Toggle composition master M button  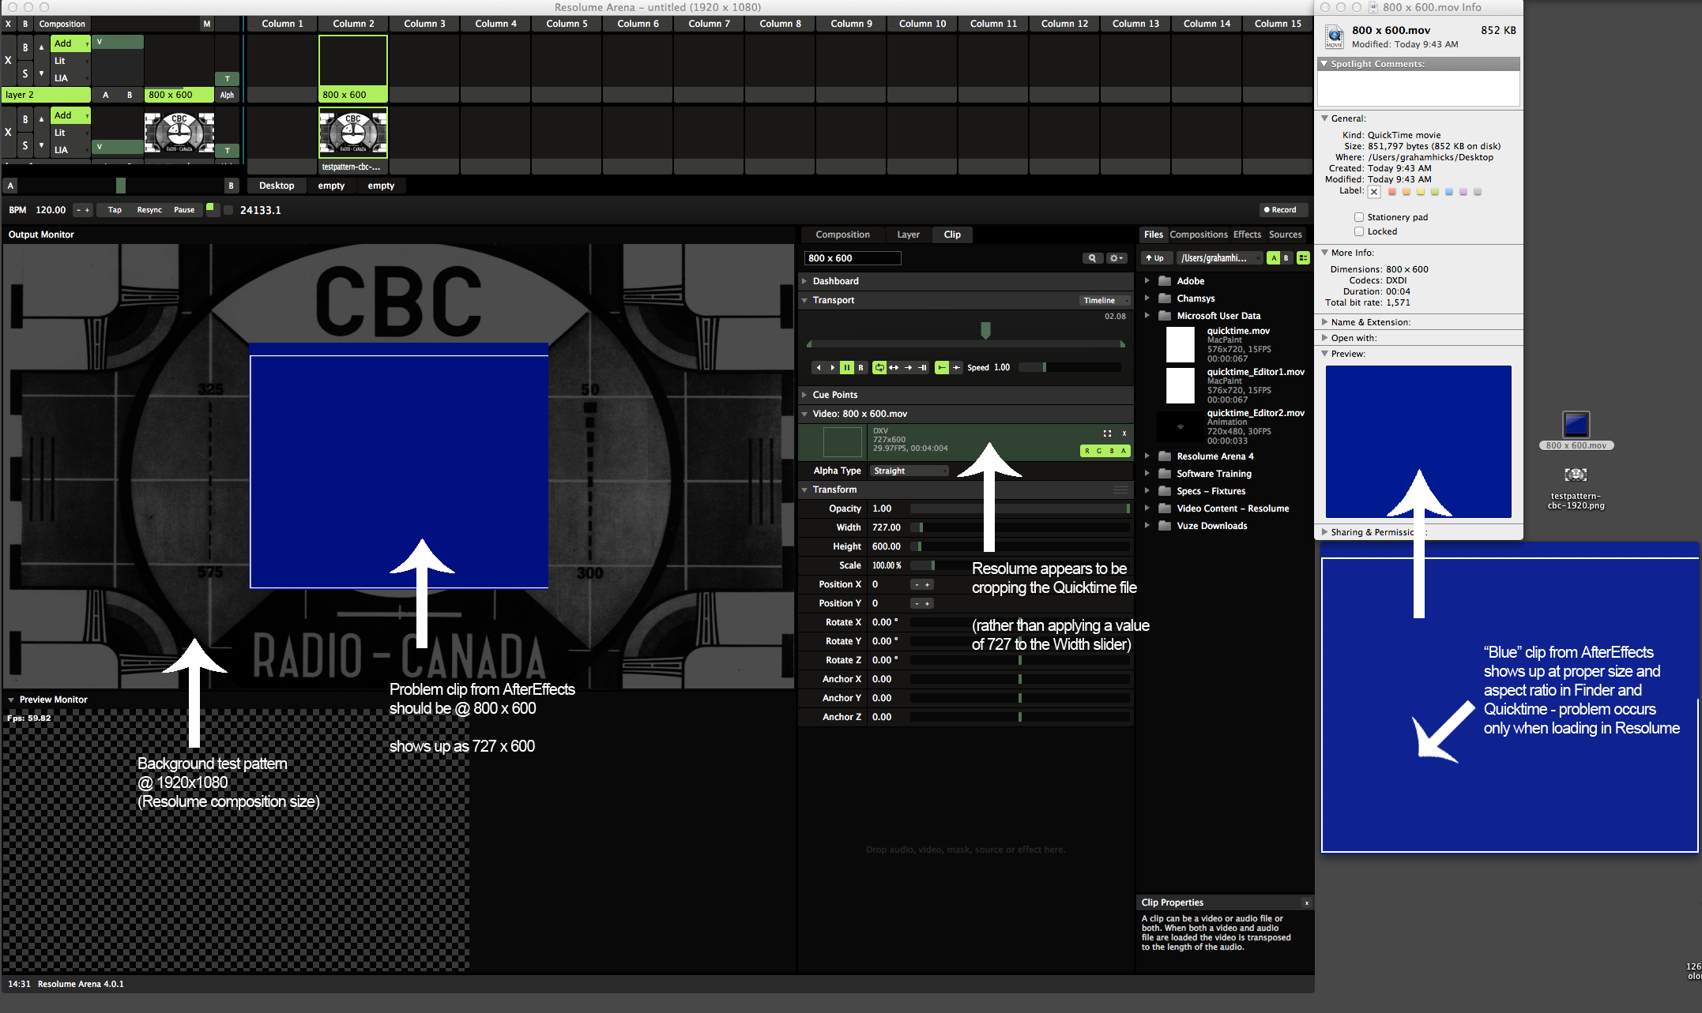click(207, 24)
